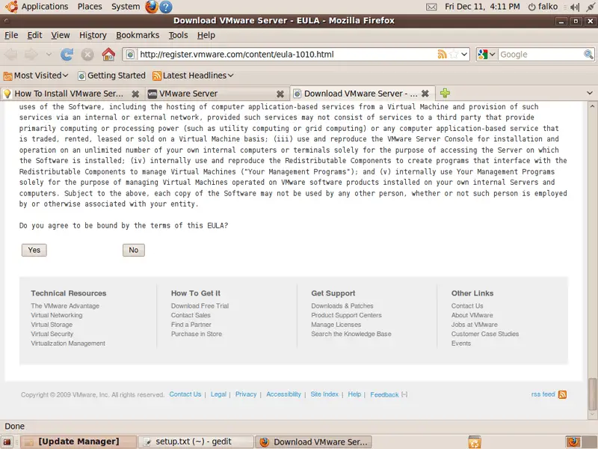Click the volume speaker icon
Screen dimensions: 598x449
(x=574, y=7)
